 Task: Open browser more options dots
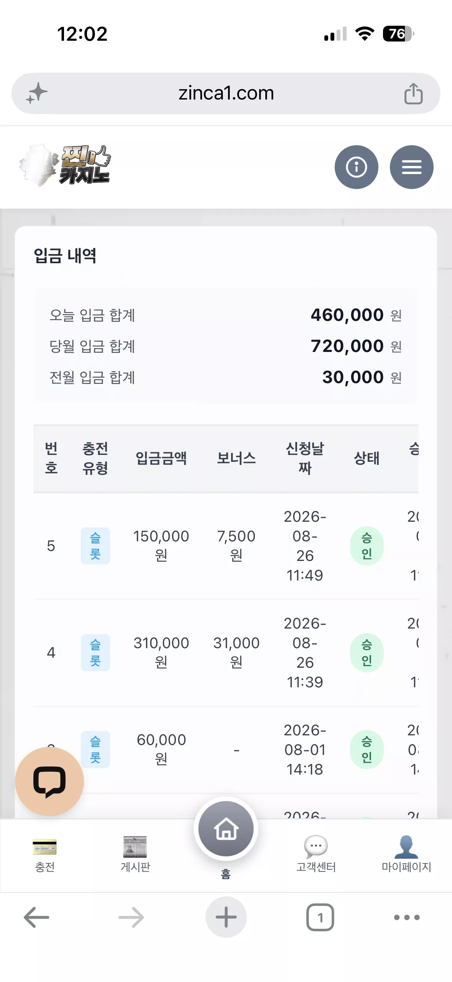pos(407,917)
